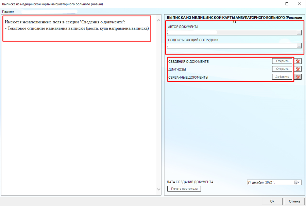Click the Имеются незаполненные поля message line

pos(65,22)
